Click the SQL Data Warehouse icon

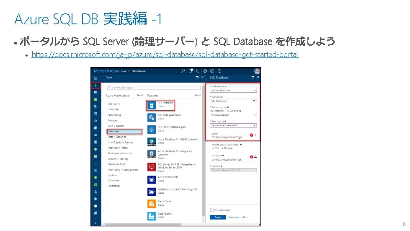pos(152,117)
